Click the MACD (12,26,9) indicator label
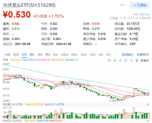 [12, 121]
